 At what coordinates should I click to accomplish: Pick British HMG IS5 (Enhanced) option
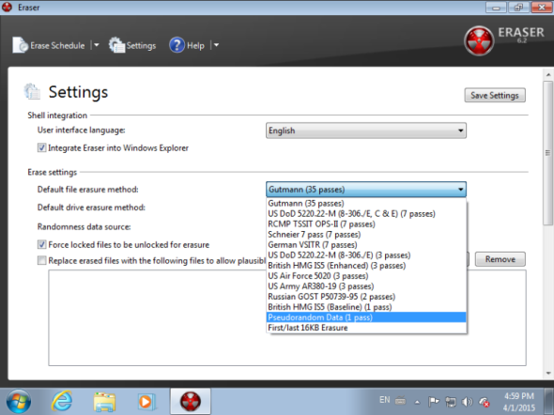coord(366,266)
